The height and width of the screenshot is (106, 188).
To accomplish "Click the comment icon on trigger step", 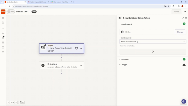I will pyautogui.click(x=76, y=48).
